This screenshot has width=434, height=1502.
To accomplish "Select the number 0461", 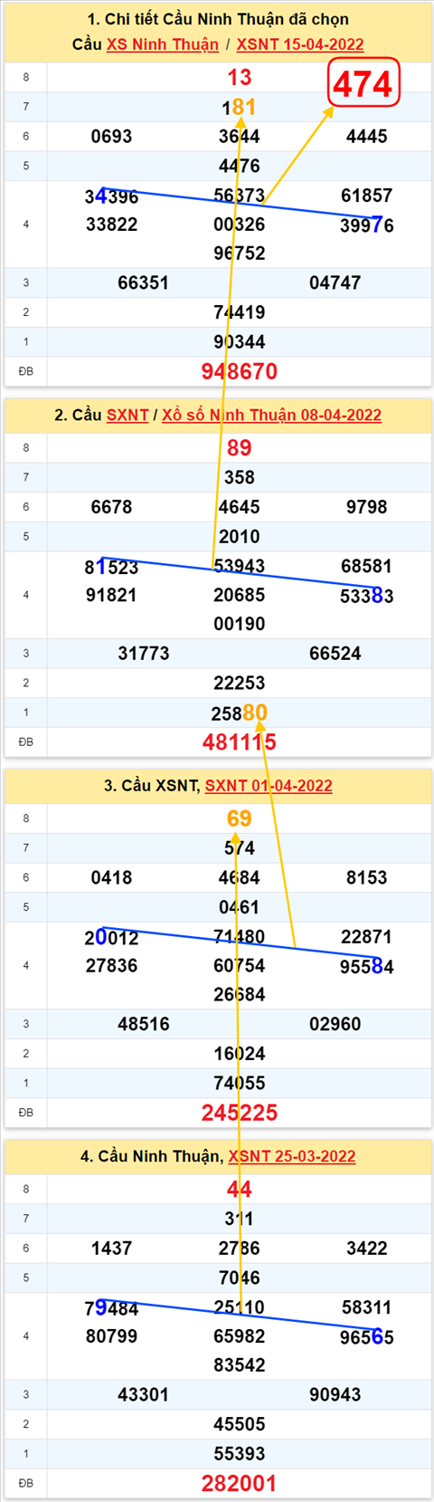I will (x=240, y=907).
